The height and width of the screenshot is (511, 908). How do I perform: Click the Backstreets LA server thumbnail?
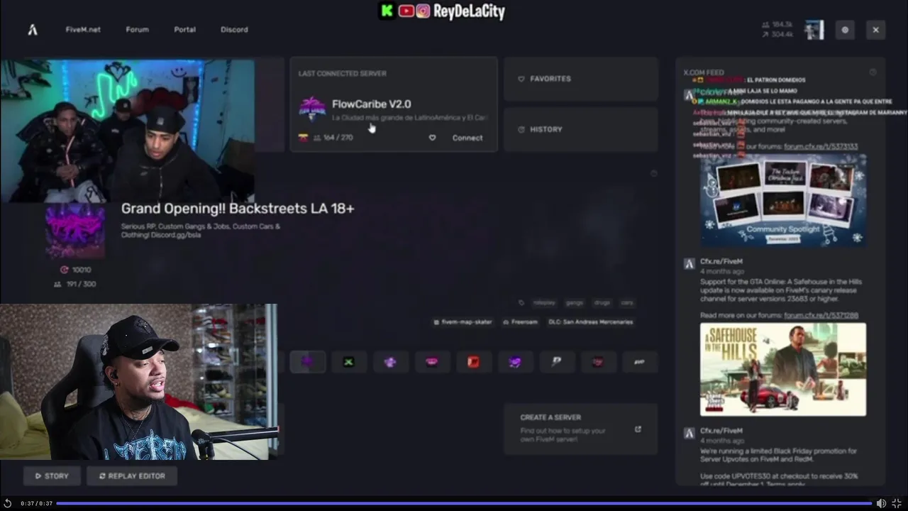pyautogui.click(x=75, y=231)
